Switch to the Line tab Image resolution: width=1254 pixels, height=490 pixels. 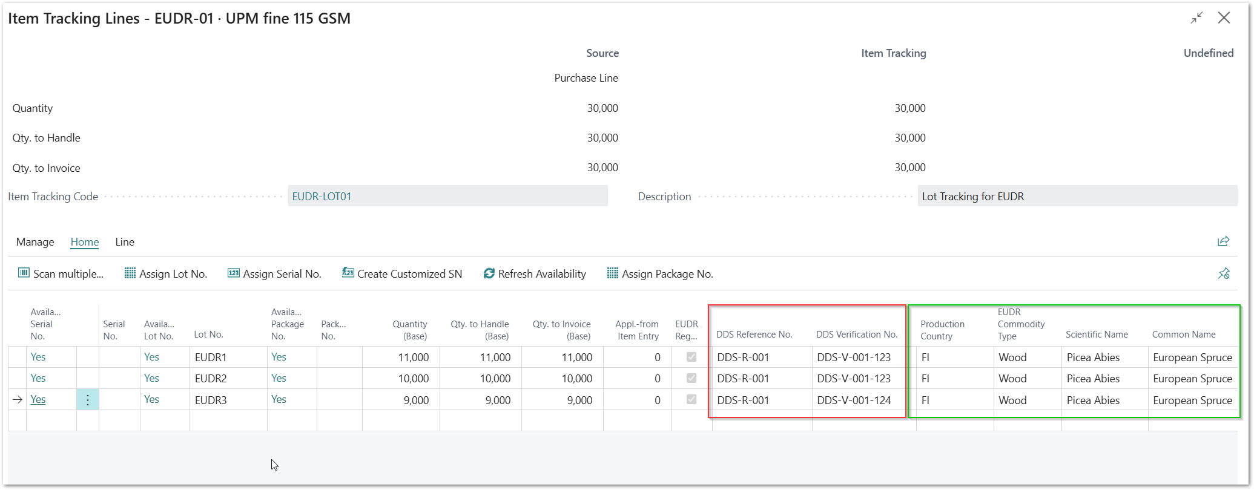pos(125,242)
